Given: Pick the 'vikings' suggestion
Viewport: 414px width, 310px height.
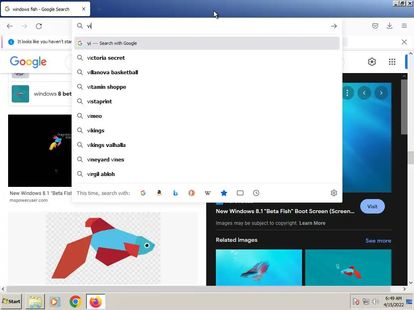Looking at the screenshot, I should point(207,130).
